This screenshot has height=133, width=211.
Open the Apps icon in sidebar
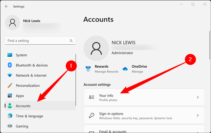(10, 96)
